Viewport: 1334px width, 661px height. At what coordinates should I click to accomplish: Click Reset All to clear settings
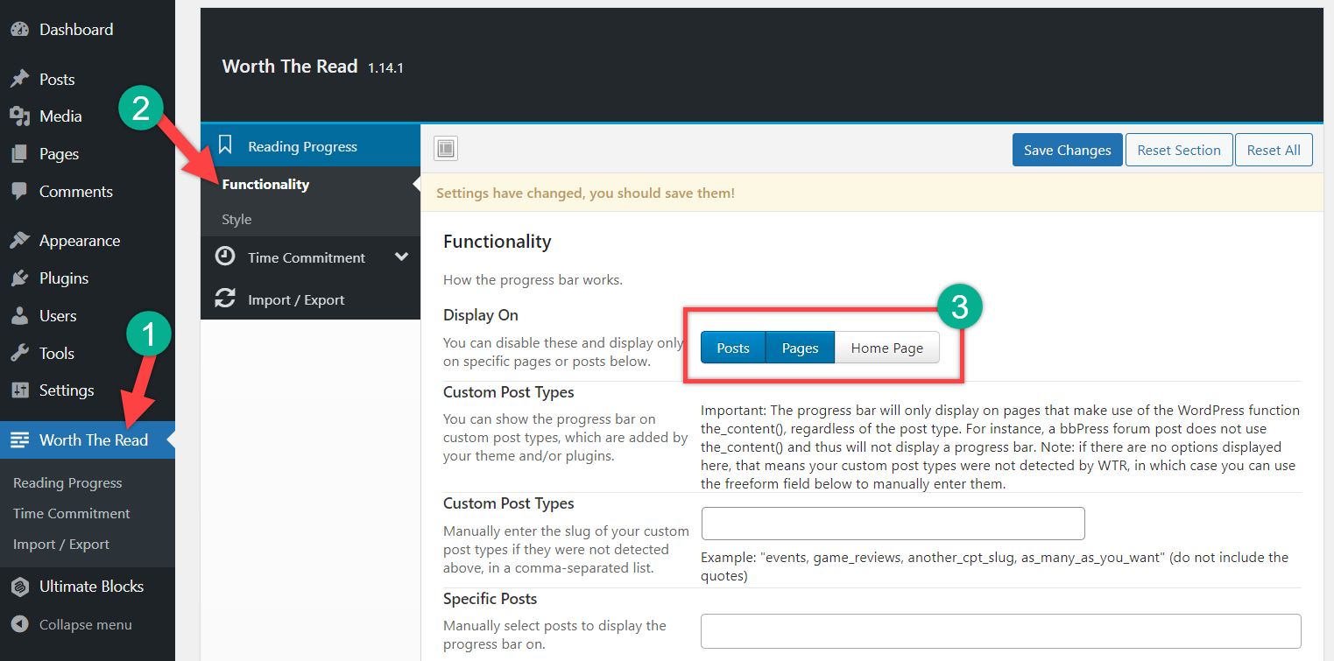tap(1274, 149)
